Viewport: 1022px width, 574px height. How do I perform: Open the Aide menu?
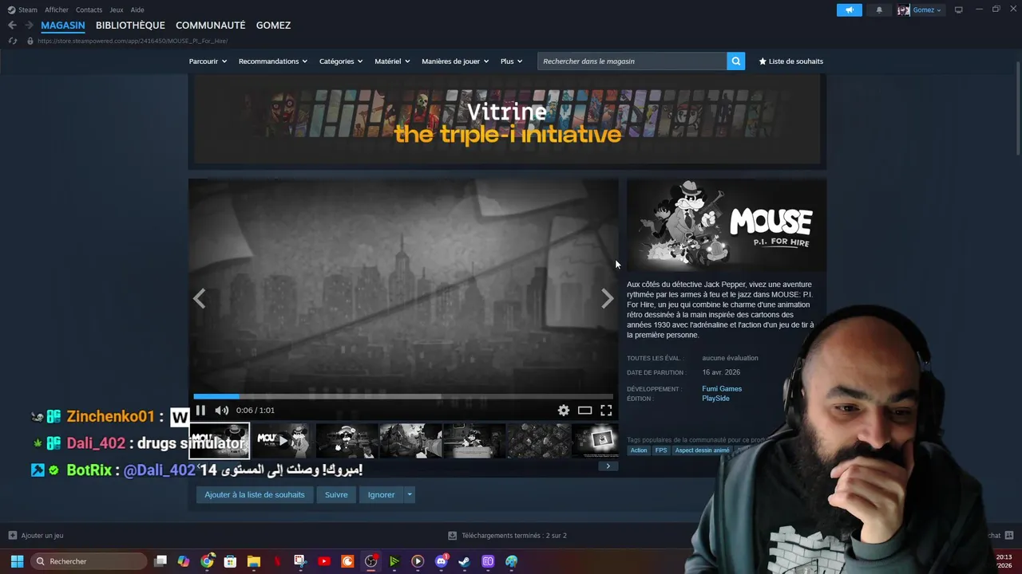tap(137, 10)
